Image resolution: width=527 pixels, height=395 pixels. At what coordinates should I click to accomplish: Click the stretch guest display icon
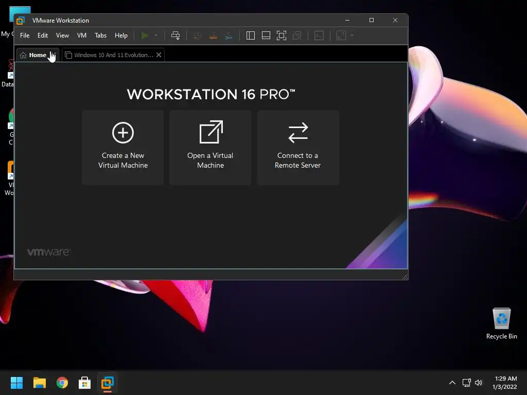point(341,35)
